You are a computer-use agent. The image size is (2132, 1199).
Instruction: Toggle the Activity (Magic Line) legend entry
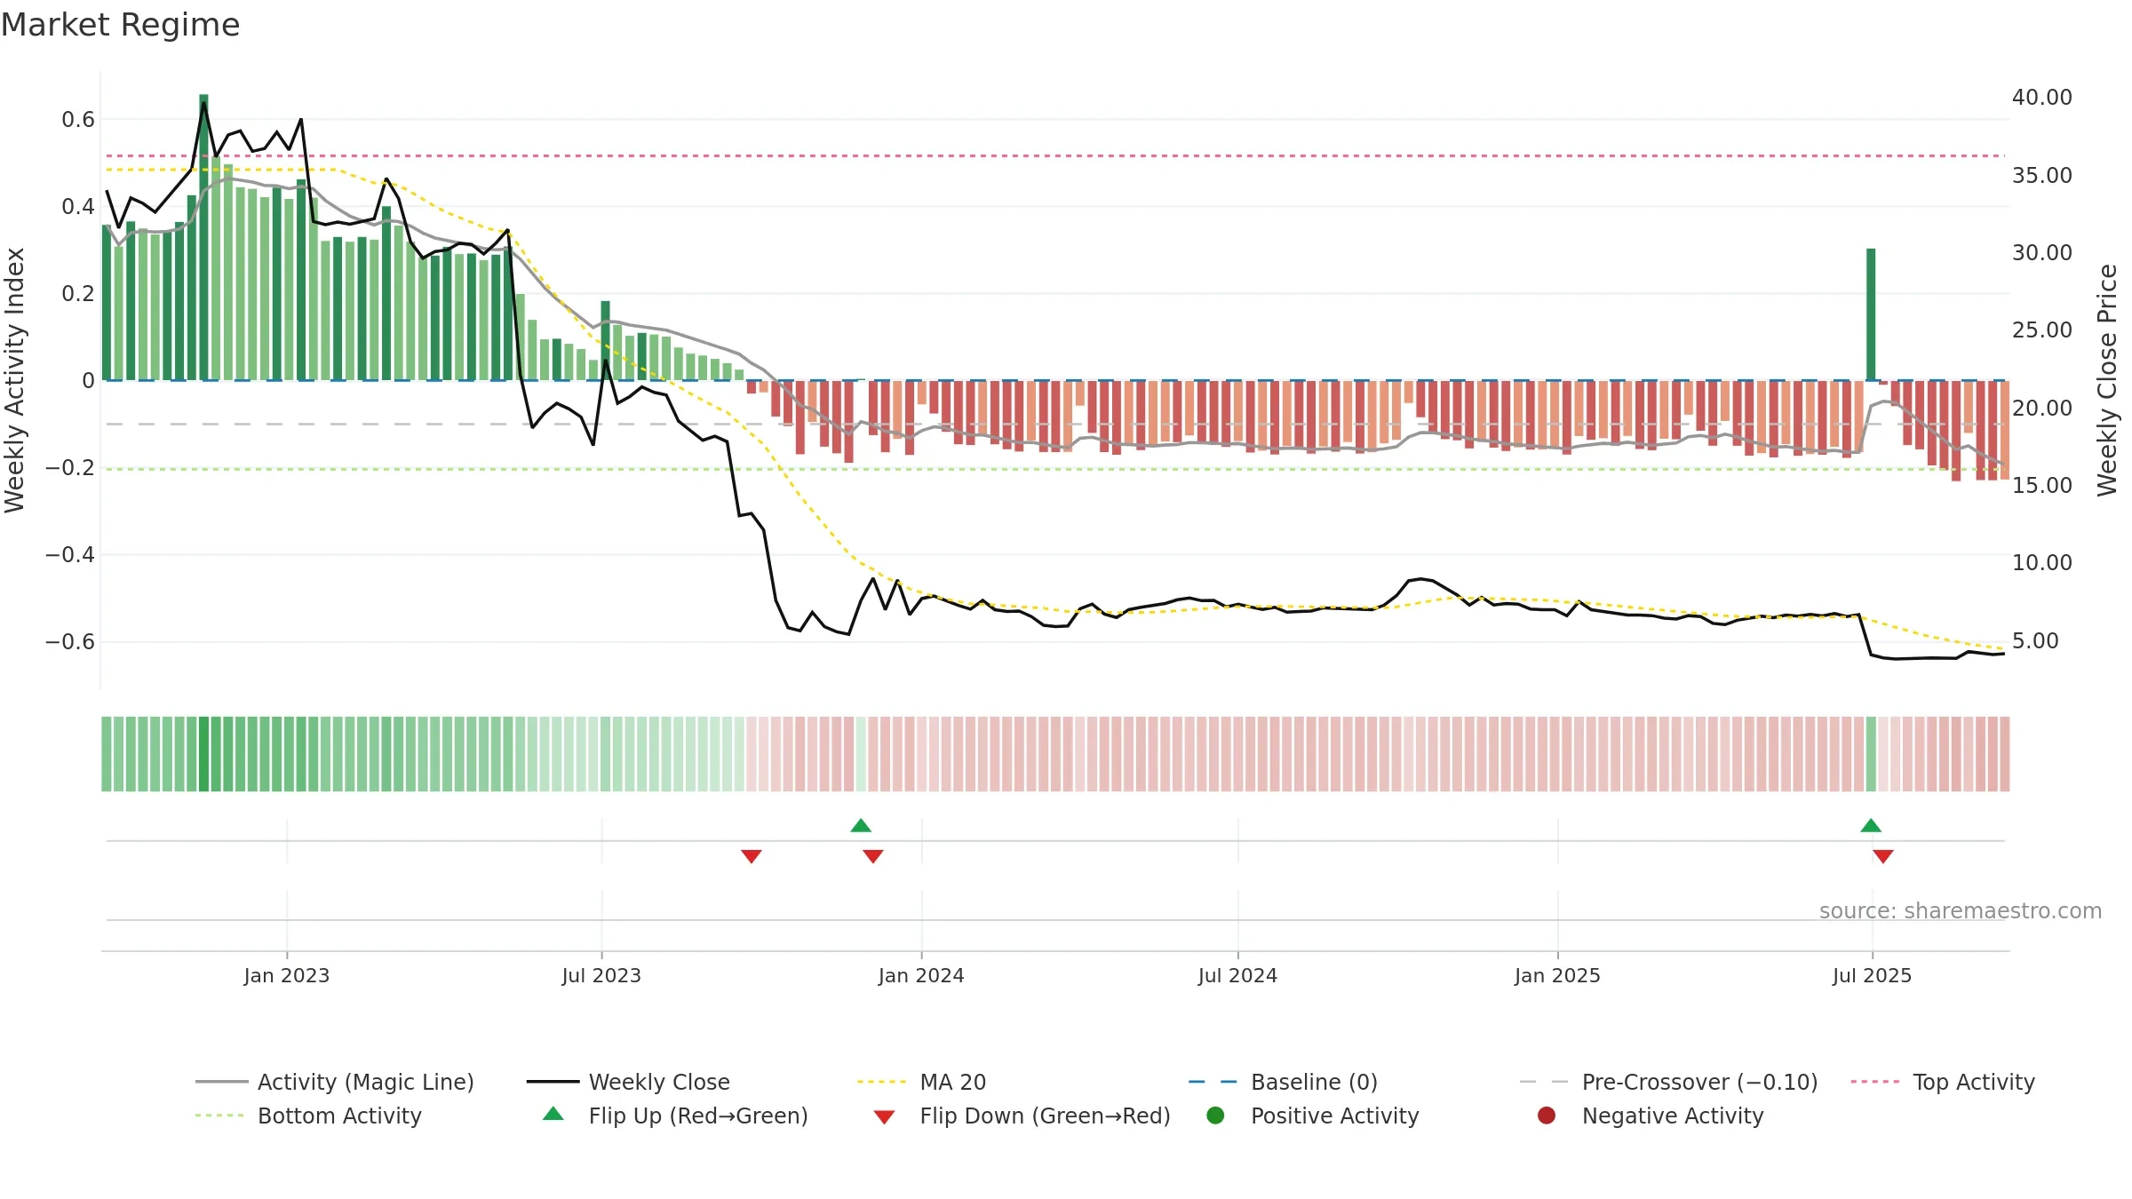point(335,1082)
